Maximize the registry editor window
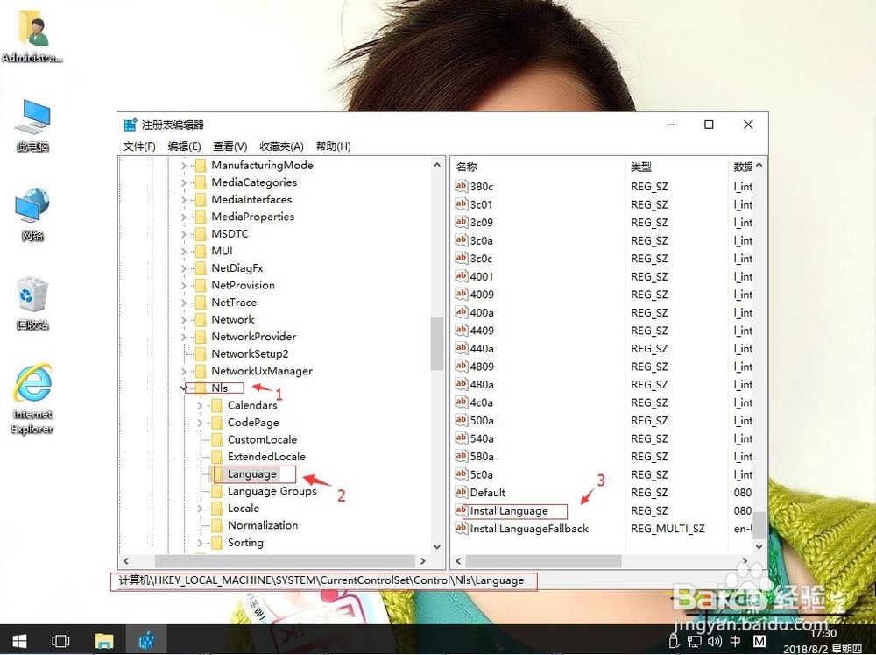Image resolution: width=876 pixels, height=655 pixels. tap(709, 125)
